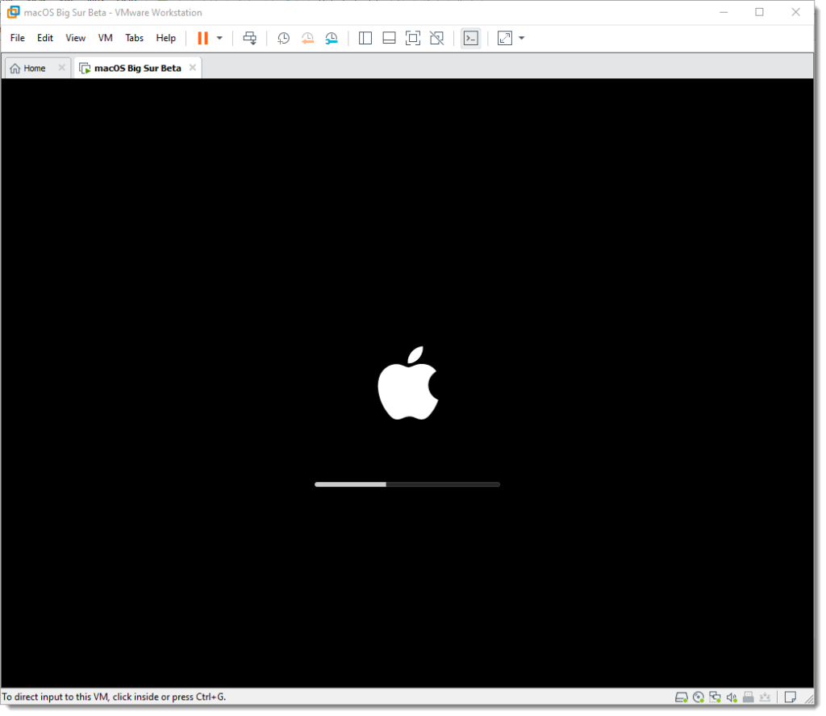Image resolution: width=826 pixels, height=716 pixels.
Task: Open the VM menu
Action: coord(106,38)
